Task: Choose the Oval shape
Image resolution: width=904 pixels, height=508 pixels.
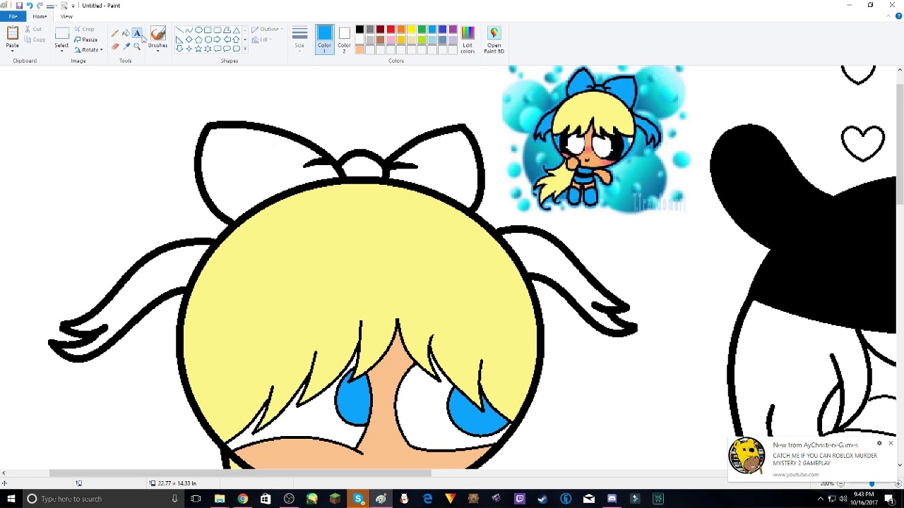Action: pos(198,30)
